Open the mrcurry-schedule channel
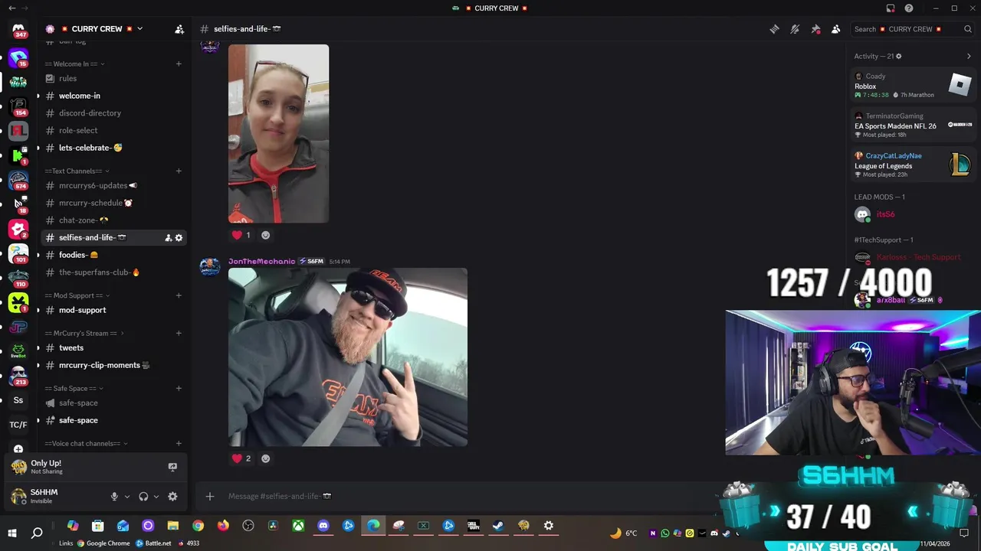Image resolution: width=981 pixels, height=551 pixels. click(114, 203)
